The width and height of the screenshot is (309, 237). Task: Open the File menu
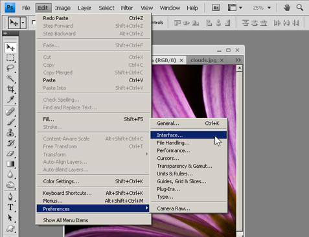click(26, 8)
